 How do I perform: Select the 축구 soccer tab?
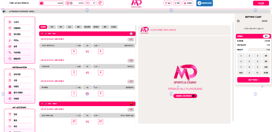pyautogui.click(x=52, y=27)
